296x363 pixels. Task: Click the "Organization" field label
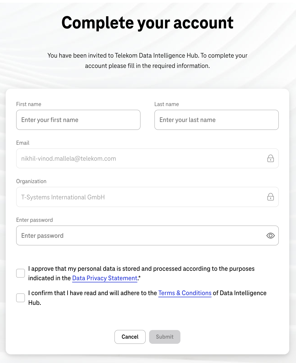31,181
